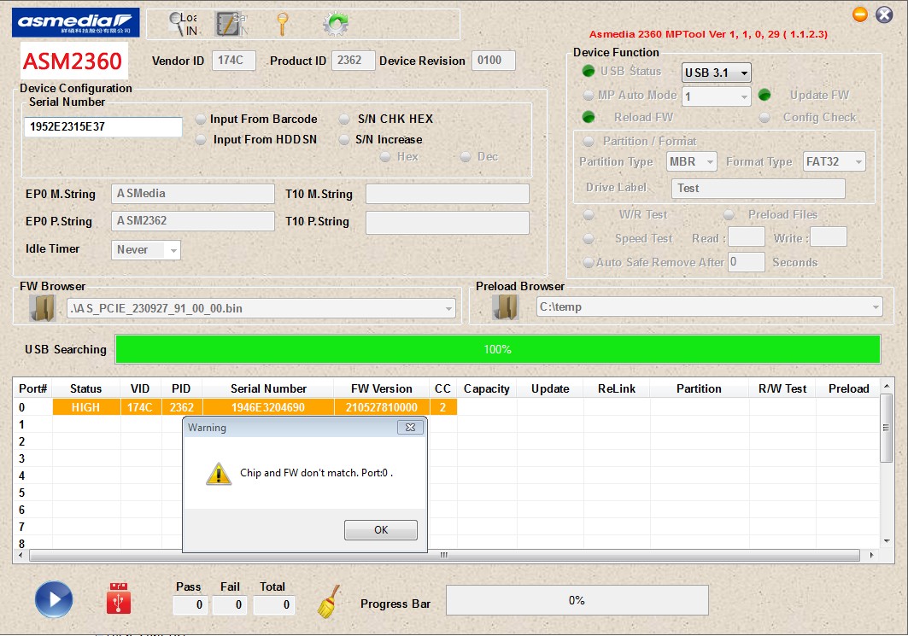The width and height of the screenshot is (908, 636).
Task: Toggle the Preload Files option
Action: (729, 214)
